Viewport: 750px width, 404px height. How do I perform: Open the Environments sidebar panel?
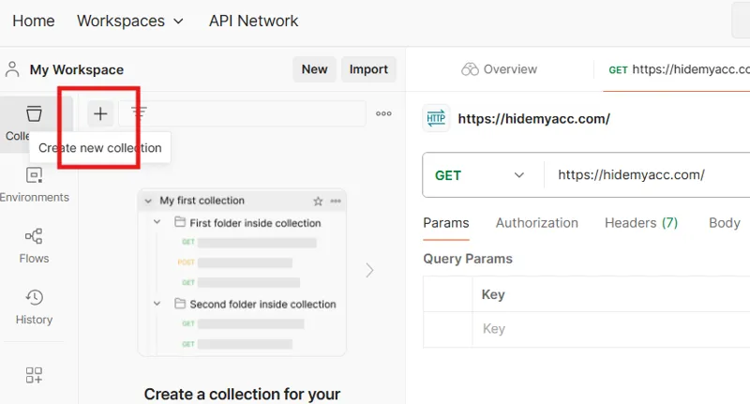pos(35,184)
